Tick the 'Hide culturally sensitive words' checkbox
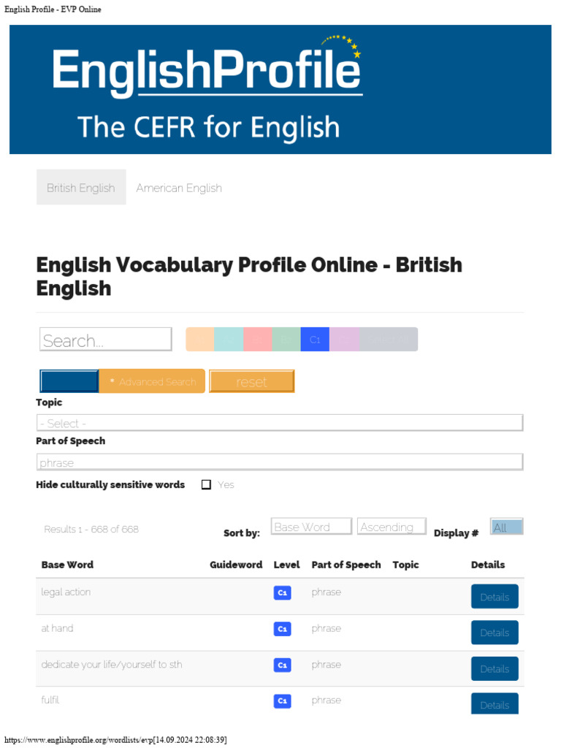 (206, 485)
